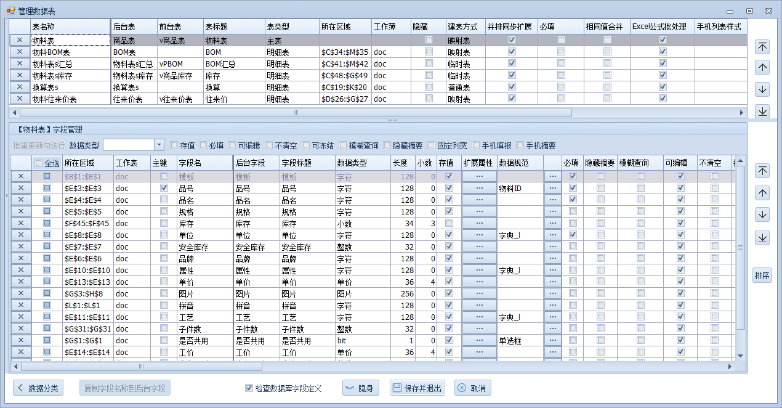Click the 字段名 column header
This screenshot has height=408, width=782.
[x=203, y=163]
